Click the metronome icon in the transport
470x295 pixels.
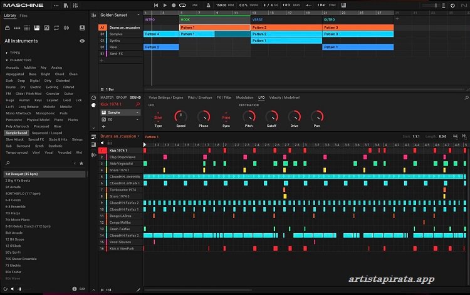208,6
